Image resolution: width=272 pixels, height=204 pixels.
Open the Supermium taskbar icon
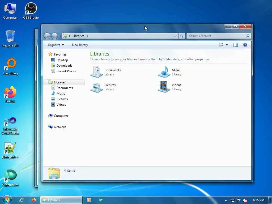[x=101, y=200]
